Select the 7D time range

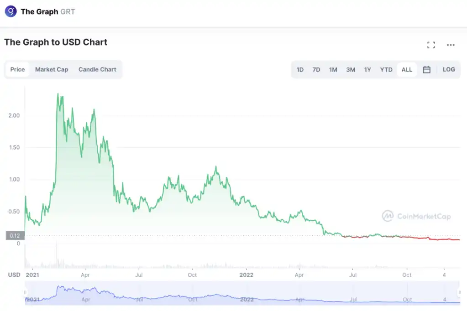click(316, 70)
